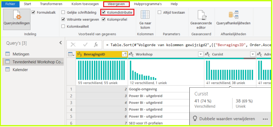273x127 pixels.
Task: Uncheck the Kolomdistributie checkbox
Action: point(104,13)
